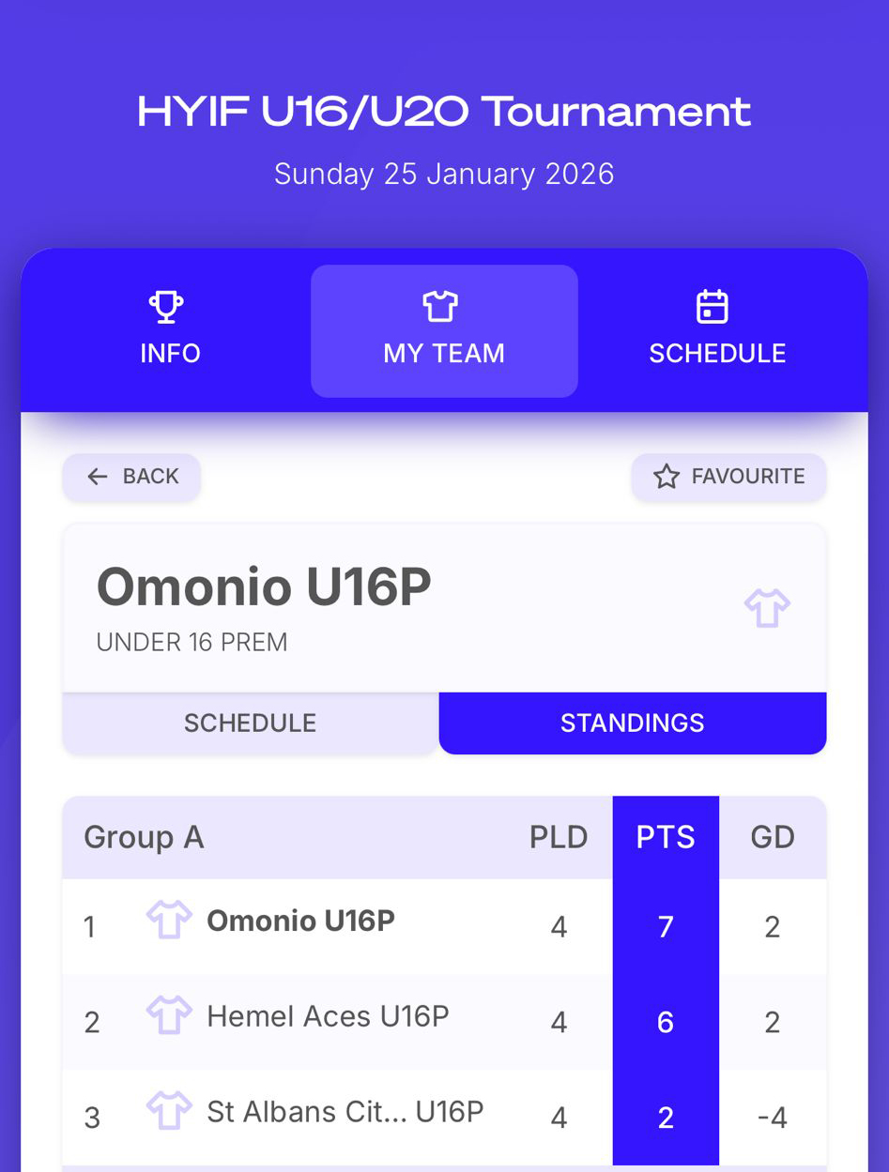Click the PLD column header
The width and height of the screenshot is (889, 1172).
point(559,837)
